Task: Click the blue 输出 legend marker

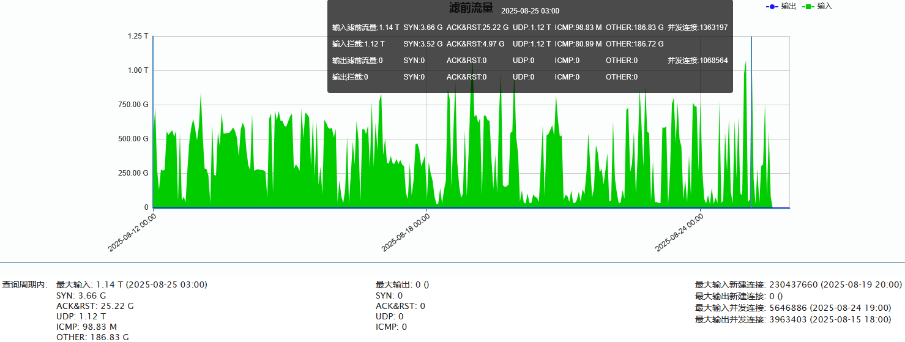Action: click(772, 6)
